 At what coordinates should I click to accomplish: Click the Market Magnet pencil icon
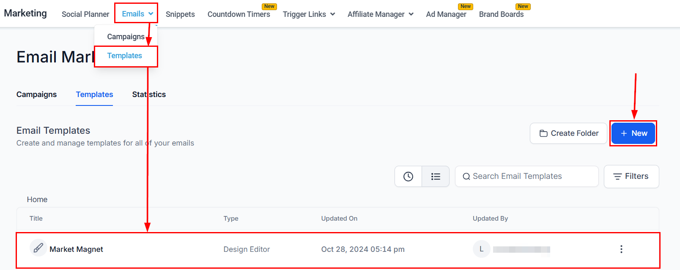pyautogui.click(x=38, y=248)
